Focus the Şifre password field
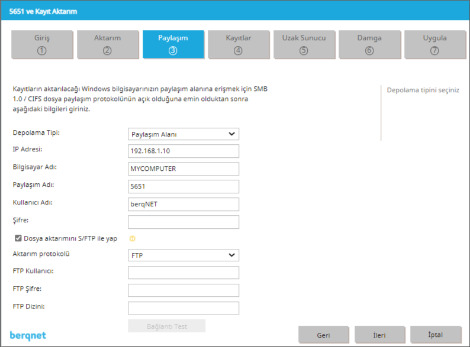This screenshot has height=347, width=470. 184,222
